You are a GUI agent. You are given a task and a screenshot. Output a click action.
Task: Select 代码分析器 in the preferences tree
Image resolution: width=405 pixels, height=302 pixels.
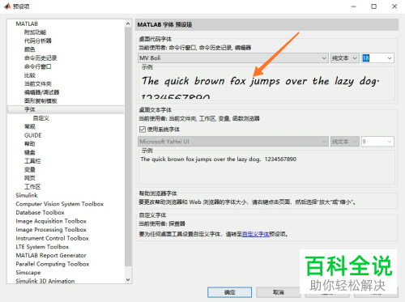pos(38,40)
